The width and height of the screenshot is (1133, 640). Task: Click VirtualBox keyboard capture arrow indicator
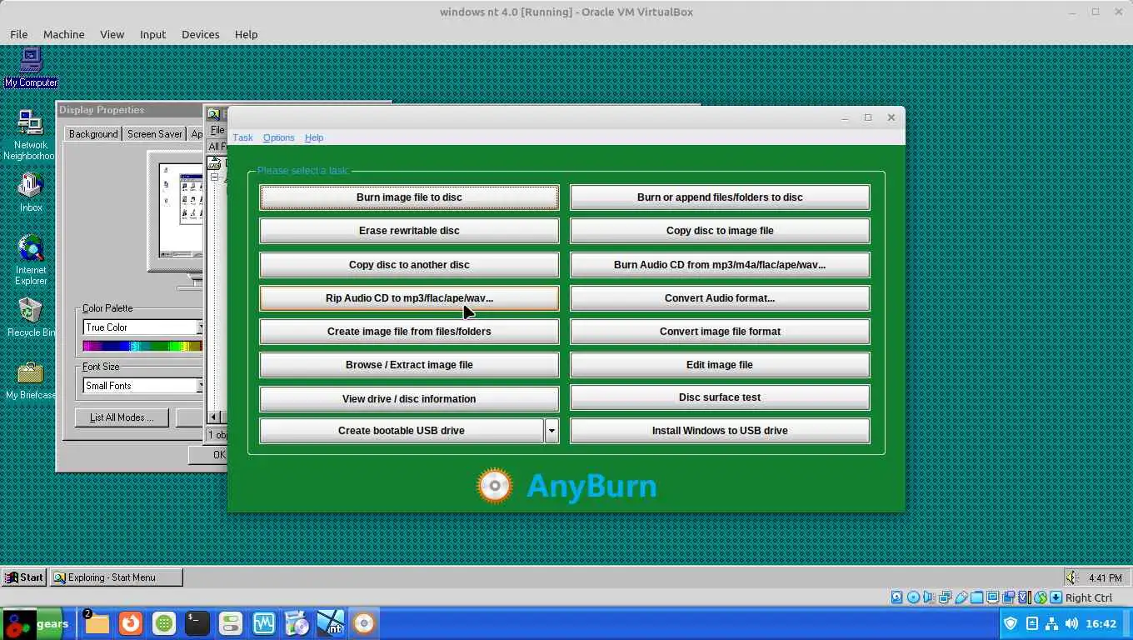1056,597
